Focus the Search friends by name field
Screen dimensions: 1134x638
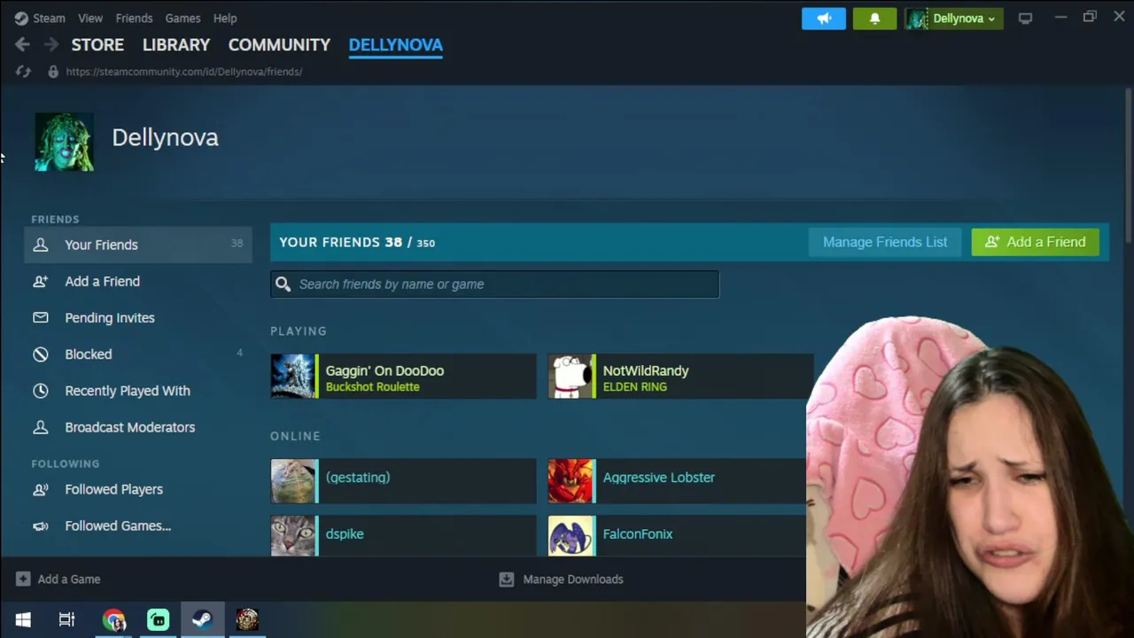tap(495, 284)
